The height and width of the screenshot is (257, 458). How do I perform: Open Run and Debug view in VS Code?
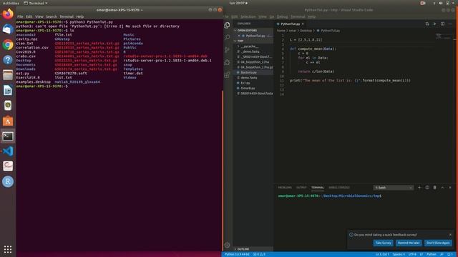point(228,62)
